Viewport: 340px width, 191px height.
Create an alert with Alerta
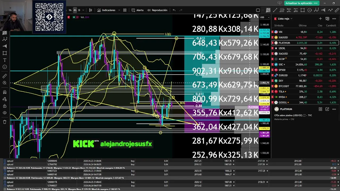[x=137, y=10]
